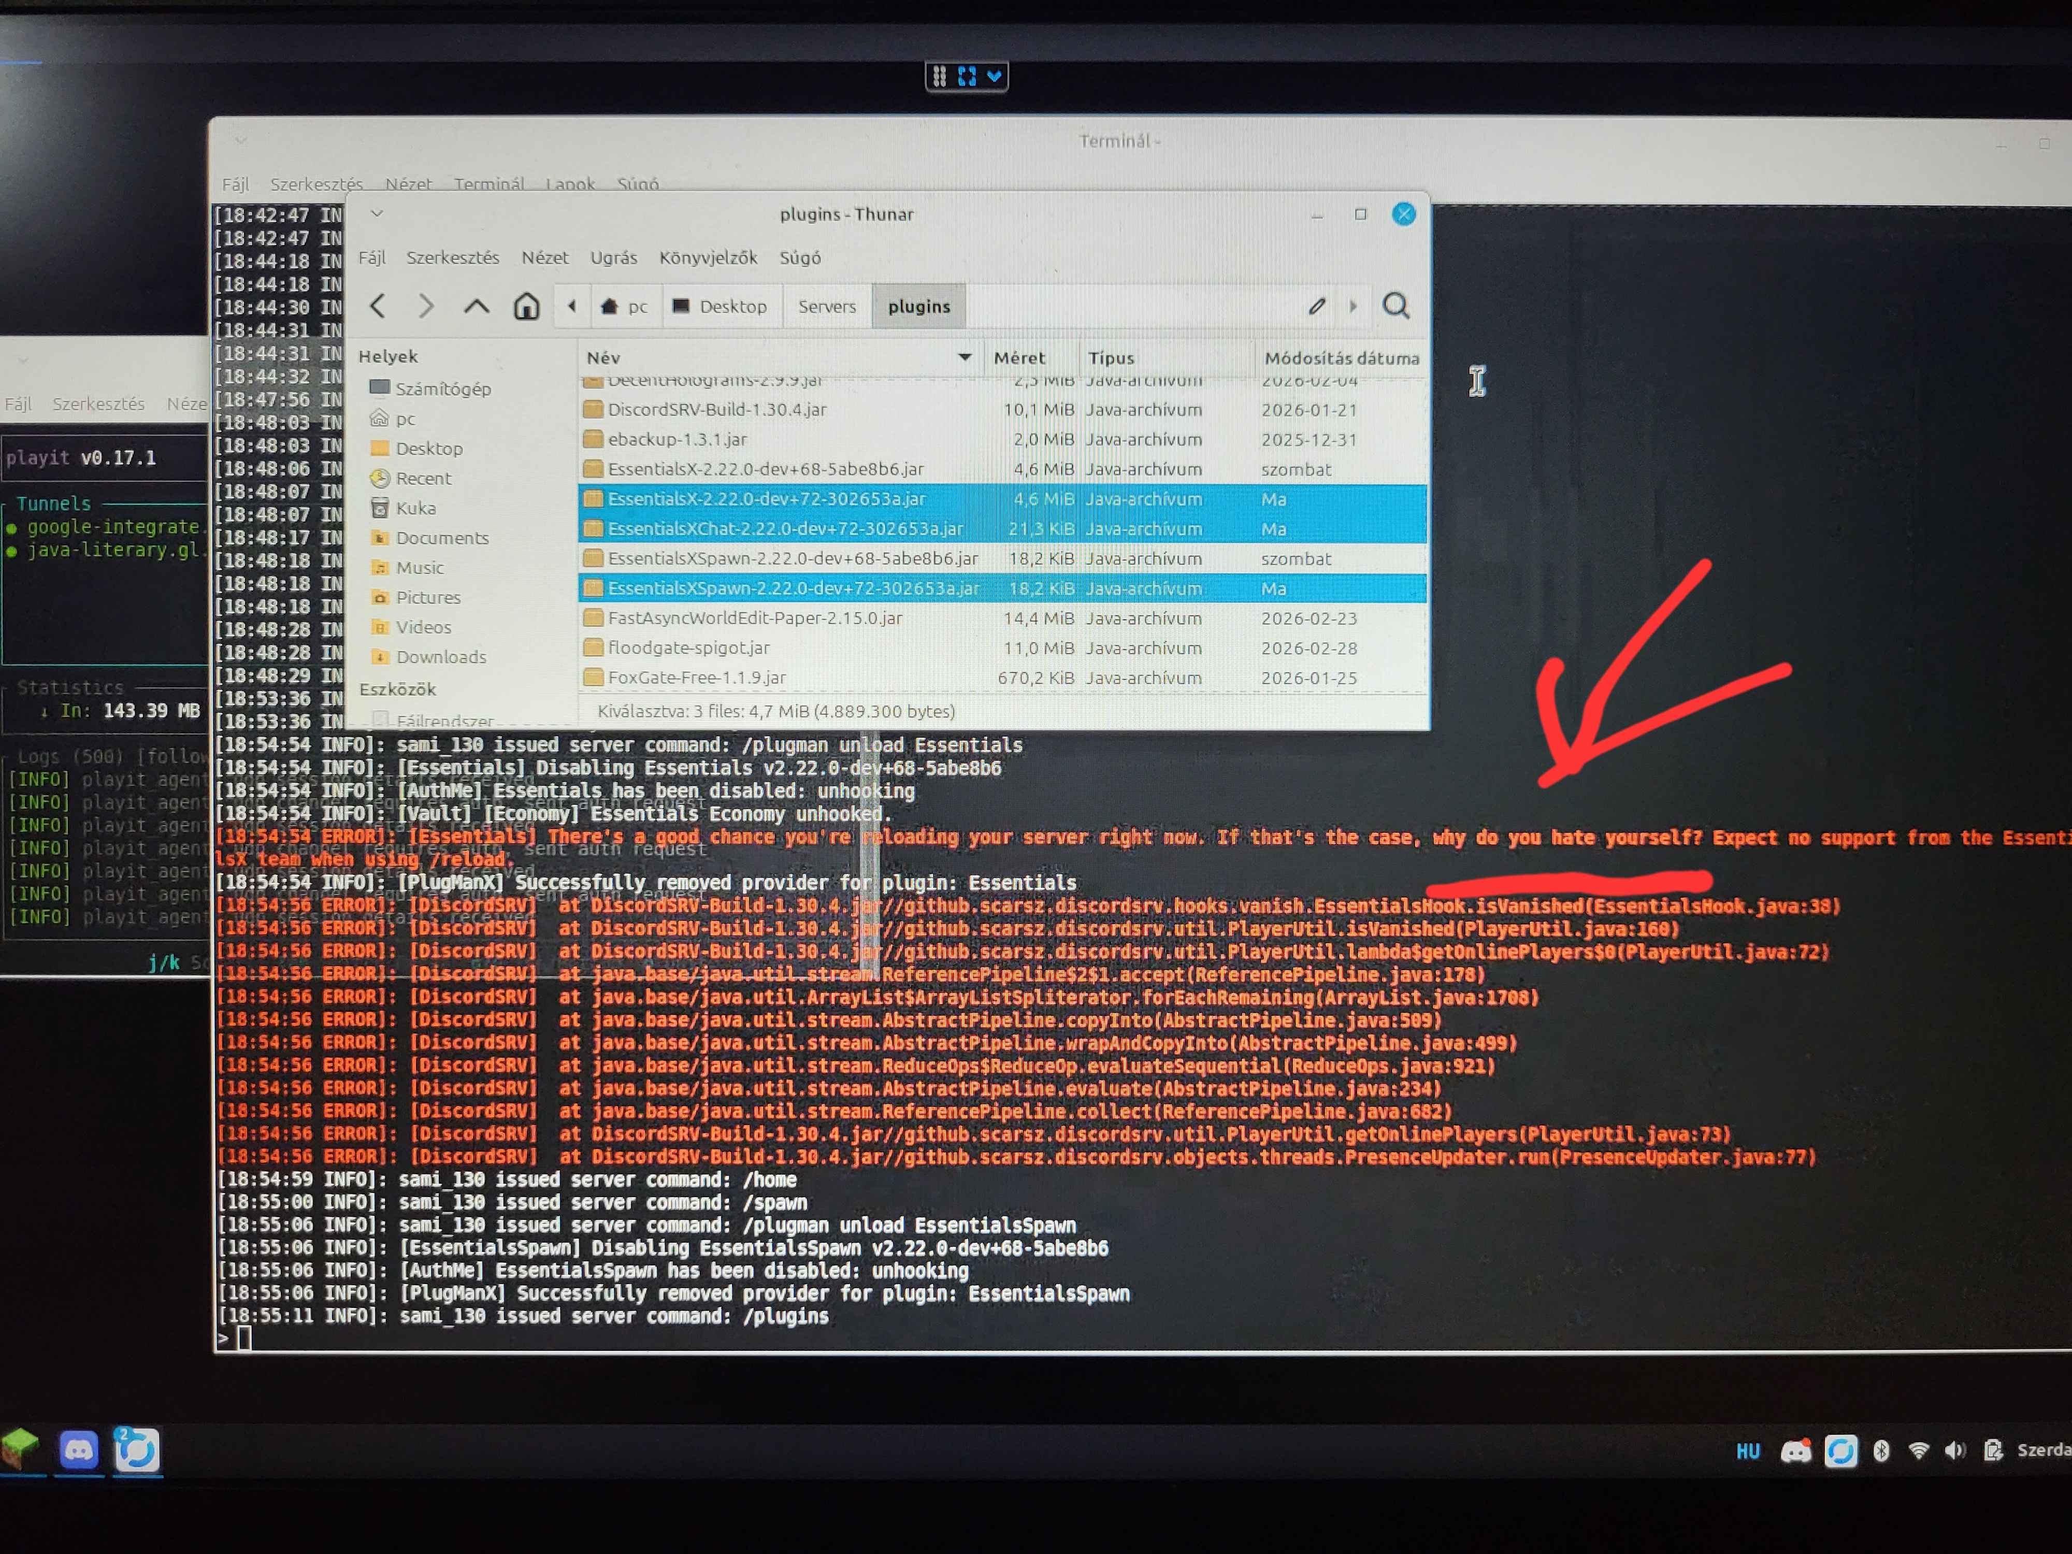Open Thunar search magnifier
Image resolution: width=2072 pixels, height=1554 pixels.
[1395, 306]
